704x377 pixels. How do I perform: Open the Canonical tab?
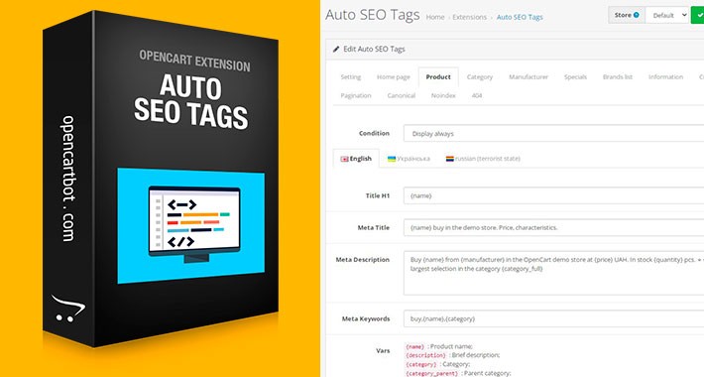coord(401,95)
